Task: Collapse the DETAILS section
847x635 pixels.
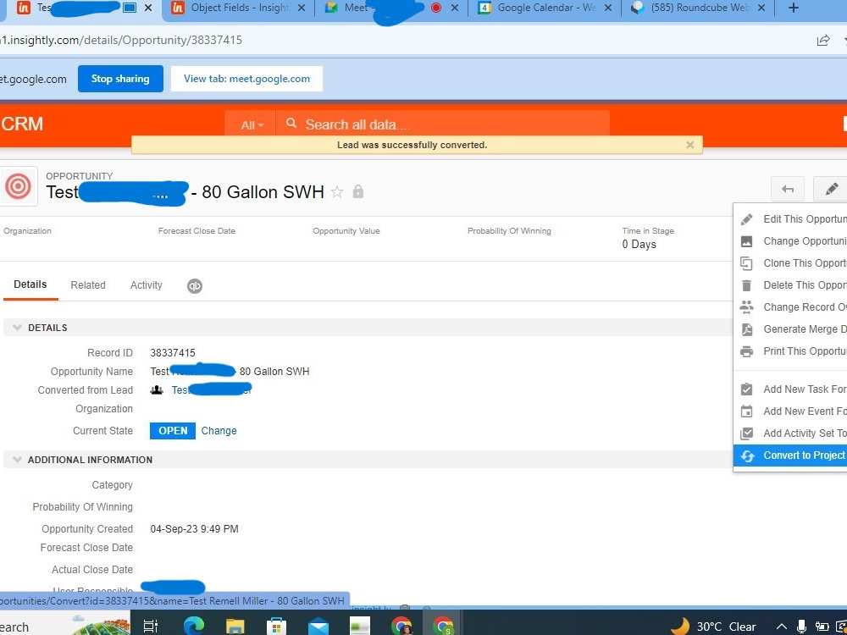Action: tap(17, 328)
